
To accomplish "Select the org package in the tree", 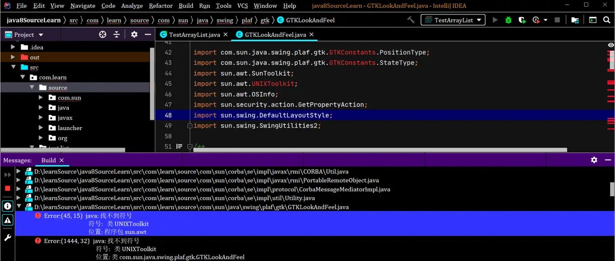I will coord(63,138).
